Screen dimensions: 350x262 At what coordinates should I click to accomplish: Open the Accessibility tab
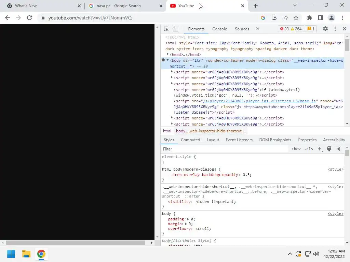pyautogui.click(x=334, y=140)
